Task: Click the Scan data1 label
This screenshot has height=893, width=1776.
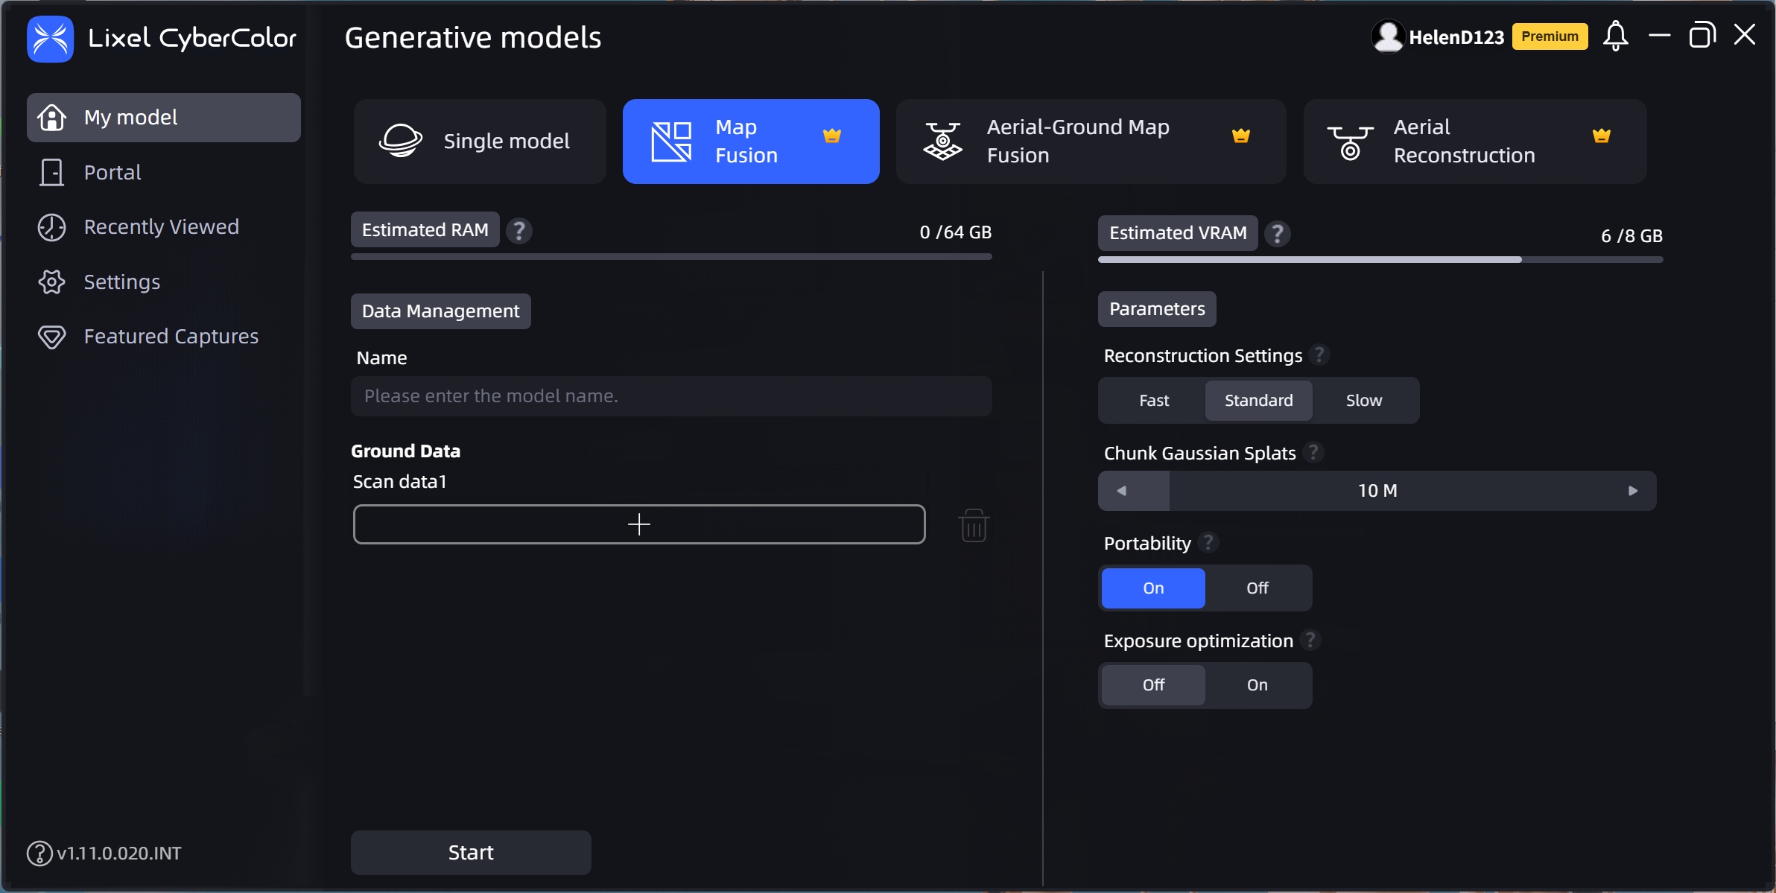Action: click(x=400, y=482)
